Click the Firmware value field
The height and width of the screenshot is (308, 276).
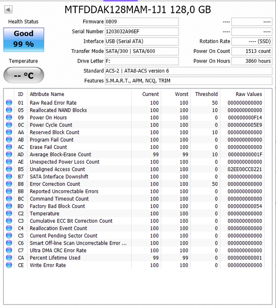point(141,22)
